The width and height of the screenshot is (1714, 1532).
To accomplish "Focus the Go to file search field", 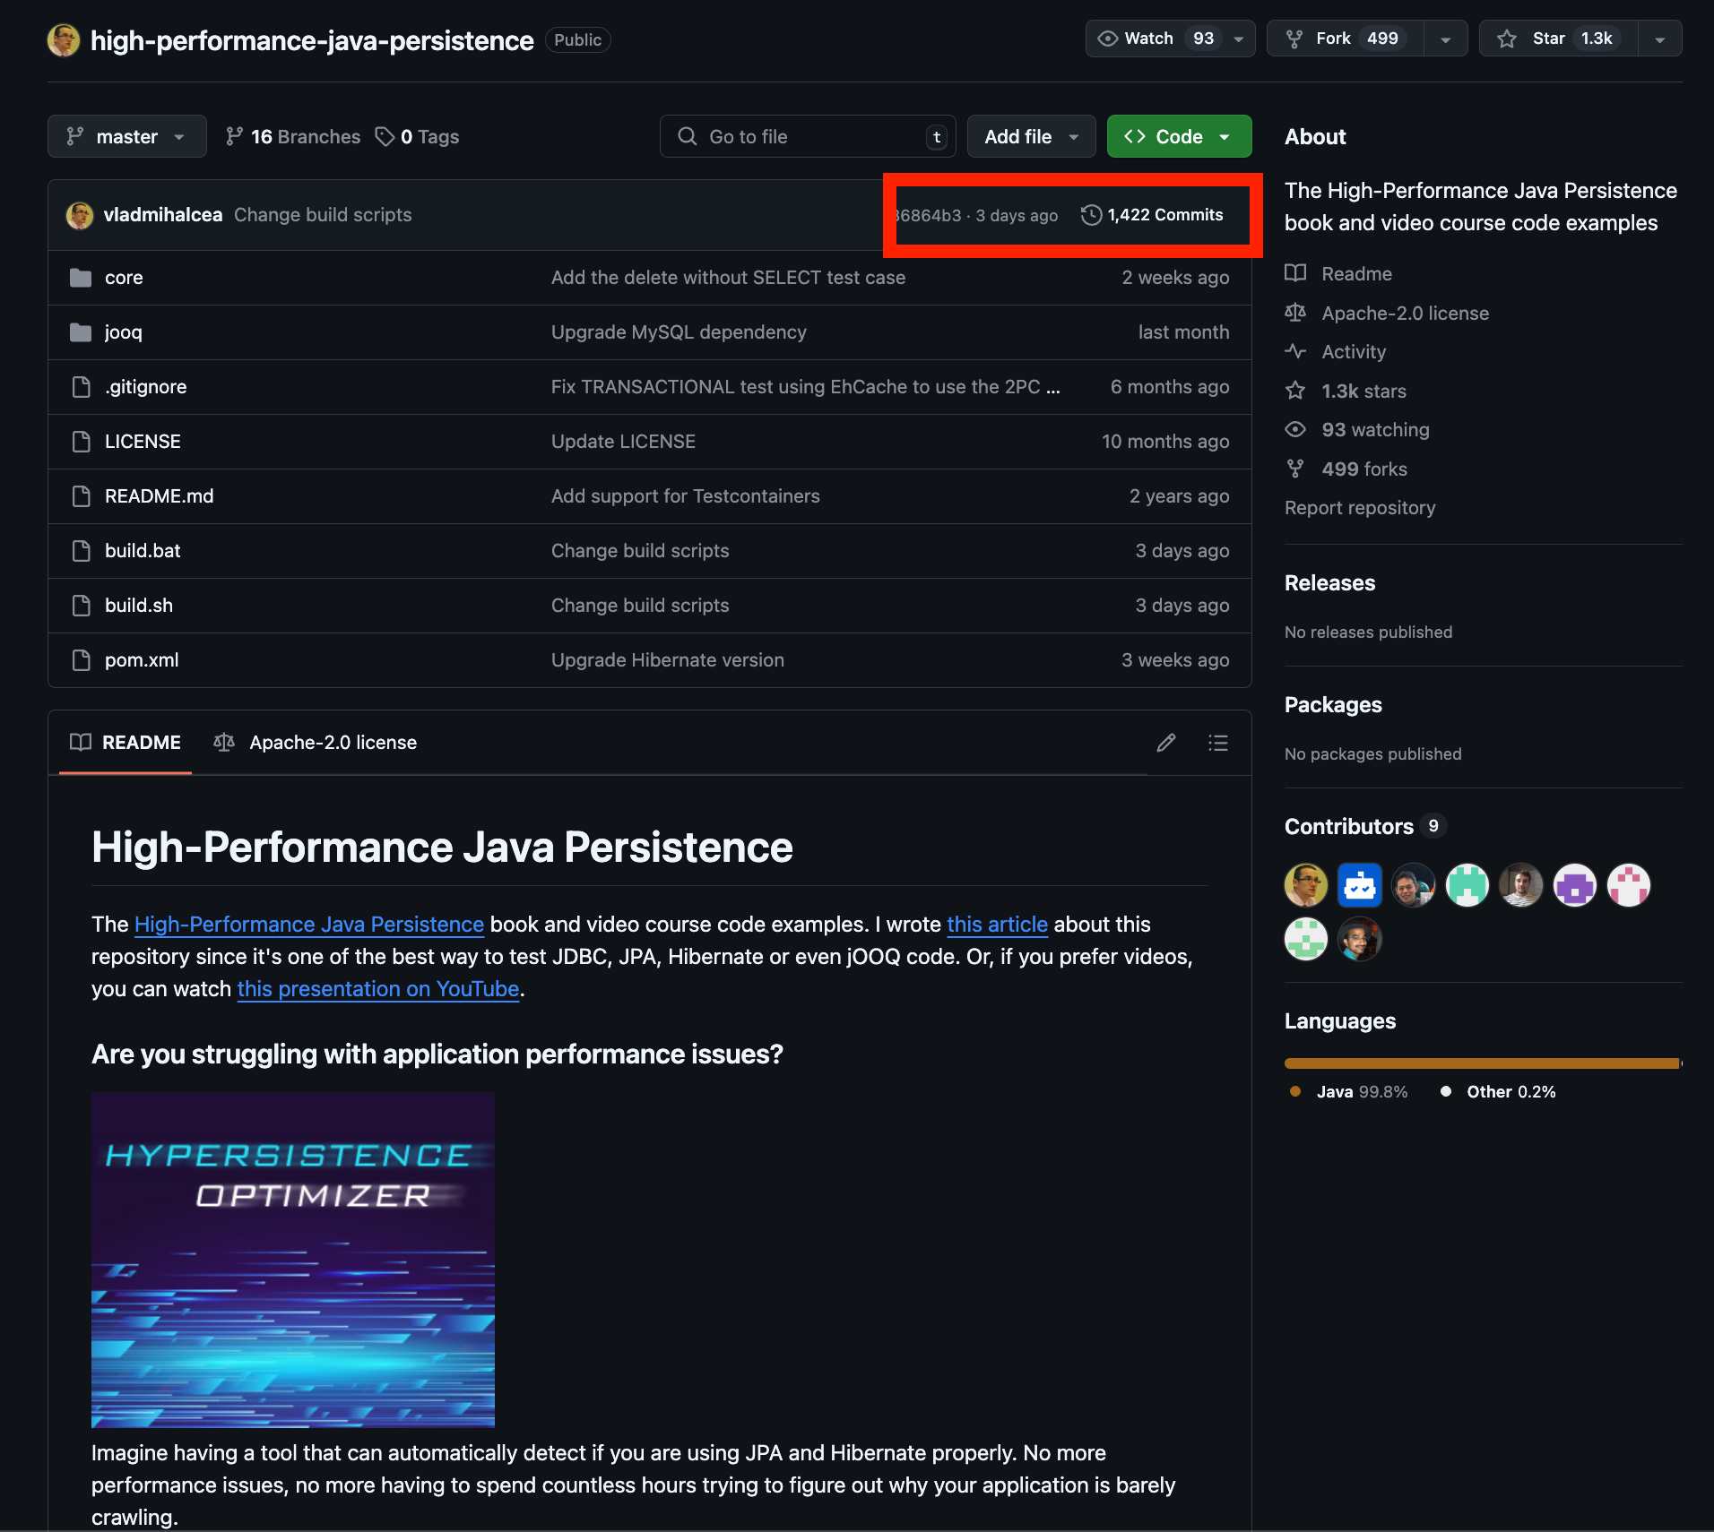I will 808,136.
